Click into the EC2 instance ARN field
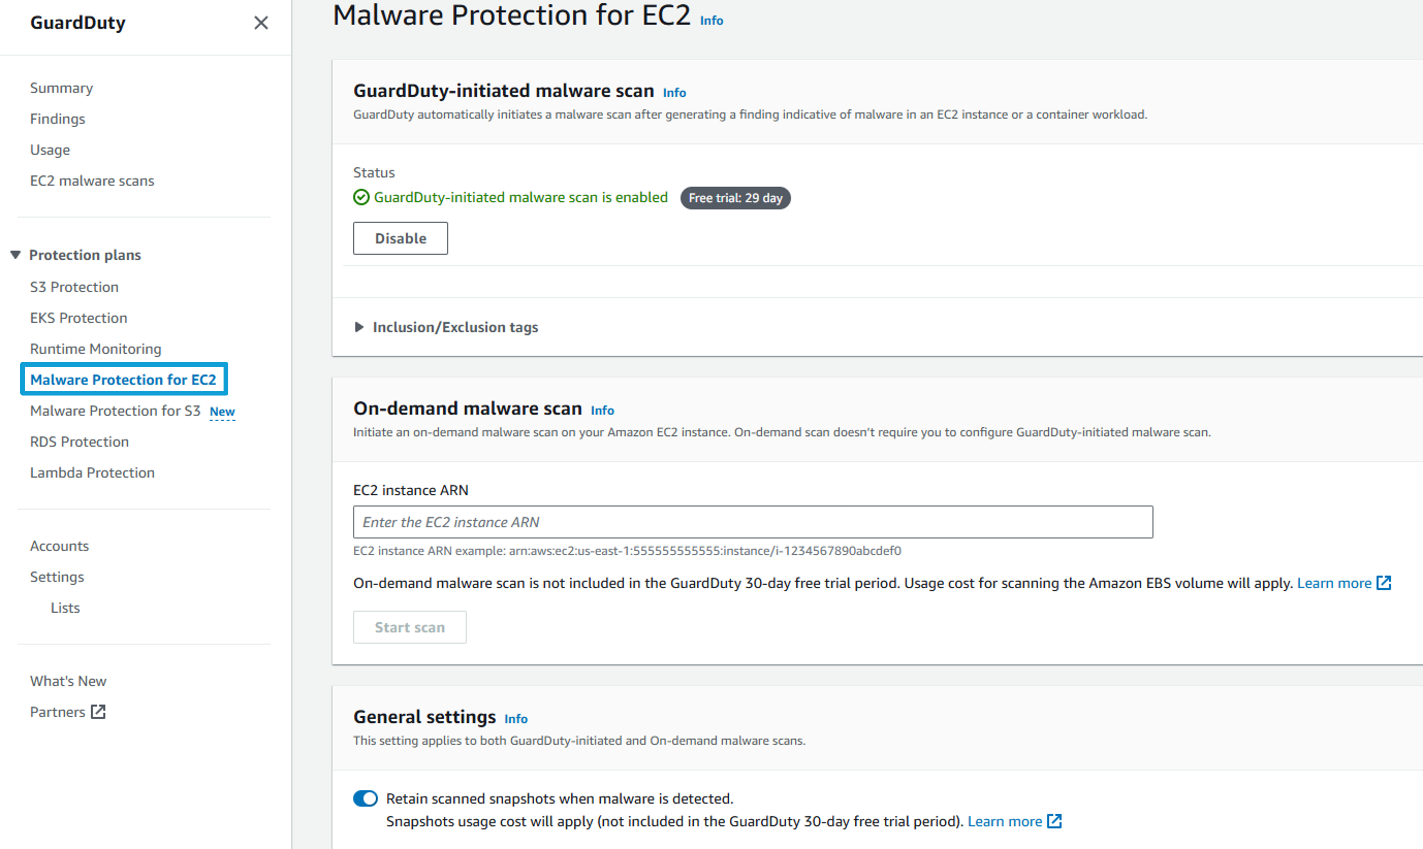1423x849 pixels. 752,522
